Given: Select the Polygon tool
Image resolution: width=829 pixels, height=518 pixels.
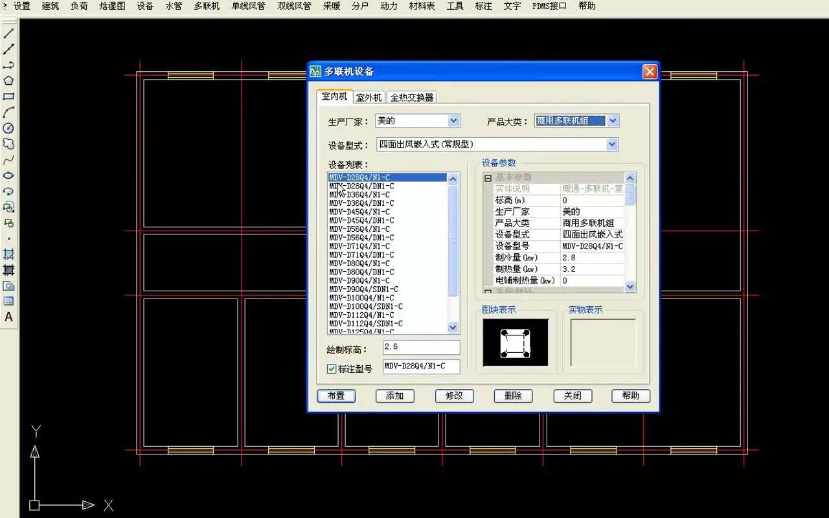Looking at the screenshot, I should tap(8, 80).
